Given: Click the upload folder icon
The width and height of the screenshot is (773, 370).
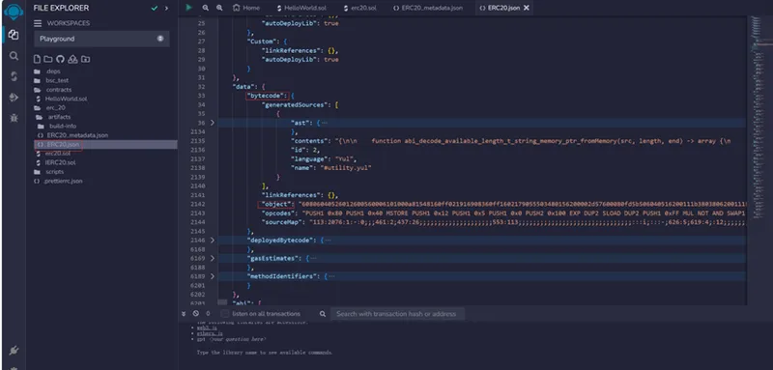Looking at the screenshot, I should pyautogui.click(x=85, y=59).
